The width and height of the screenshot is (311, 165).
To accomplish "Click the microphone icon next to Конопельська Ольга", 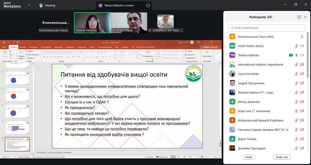I will (302, 37).
